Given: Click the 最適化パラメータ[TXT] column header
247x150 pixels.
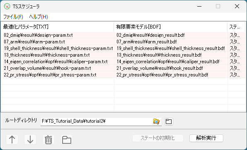Looking at the screenshot, I should [57, 27].
